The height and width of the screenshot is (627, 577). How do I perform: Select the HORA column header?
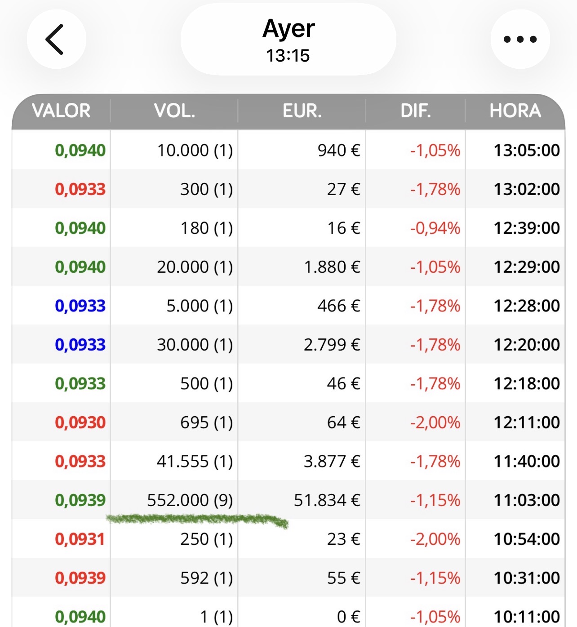(515, 111)
